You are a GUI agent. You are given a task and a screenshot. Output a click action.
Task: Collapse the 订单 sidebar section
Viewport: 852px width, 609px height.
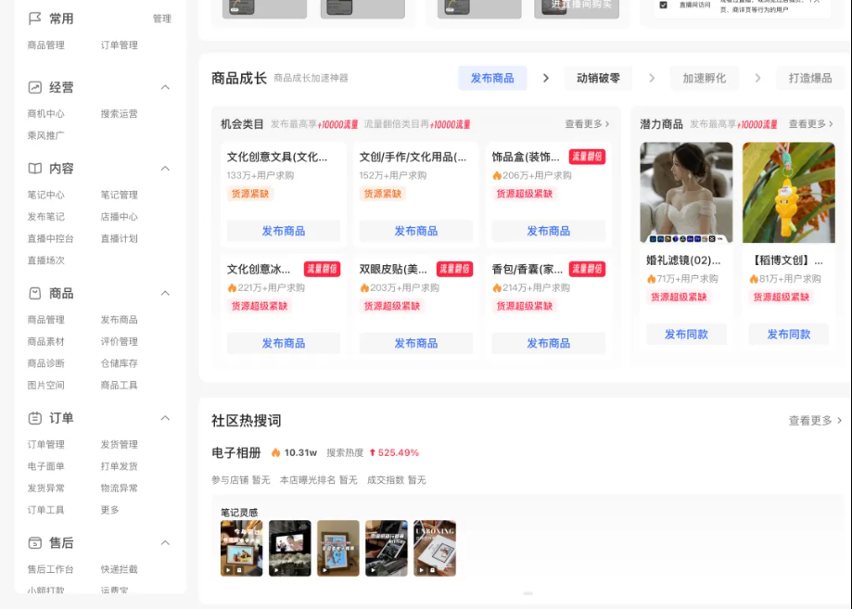click(165, 418)
